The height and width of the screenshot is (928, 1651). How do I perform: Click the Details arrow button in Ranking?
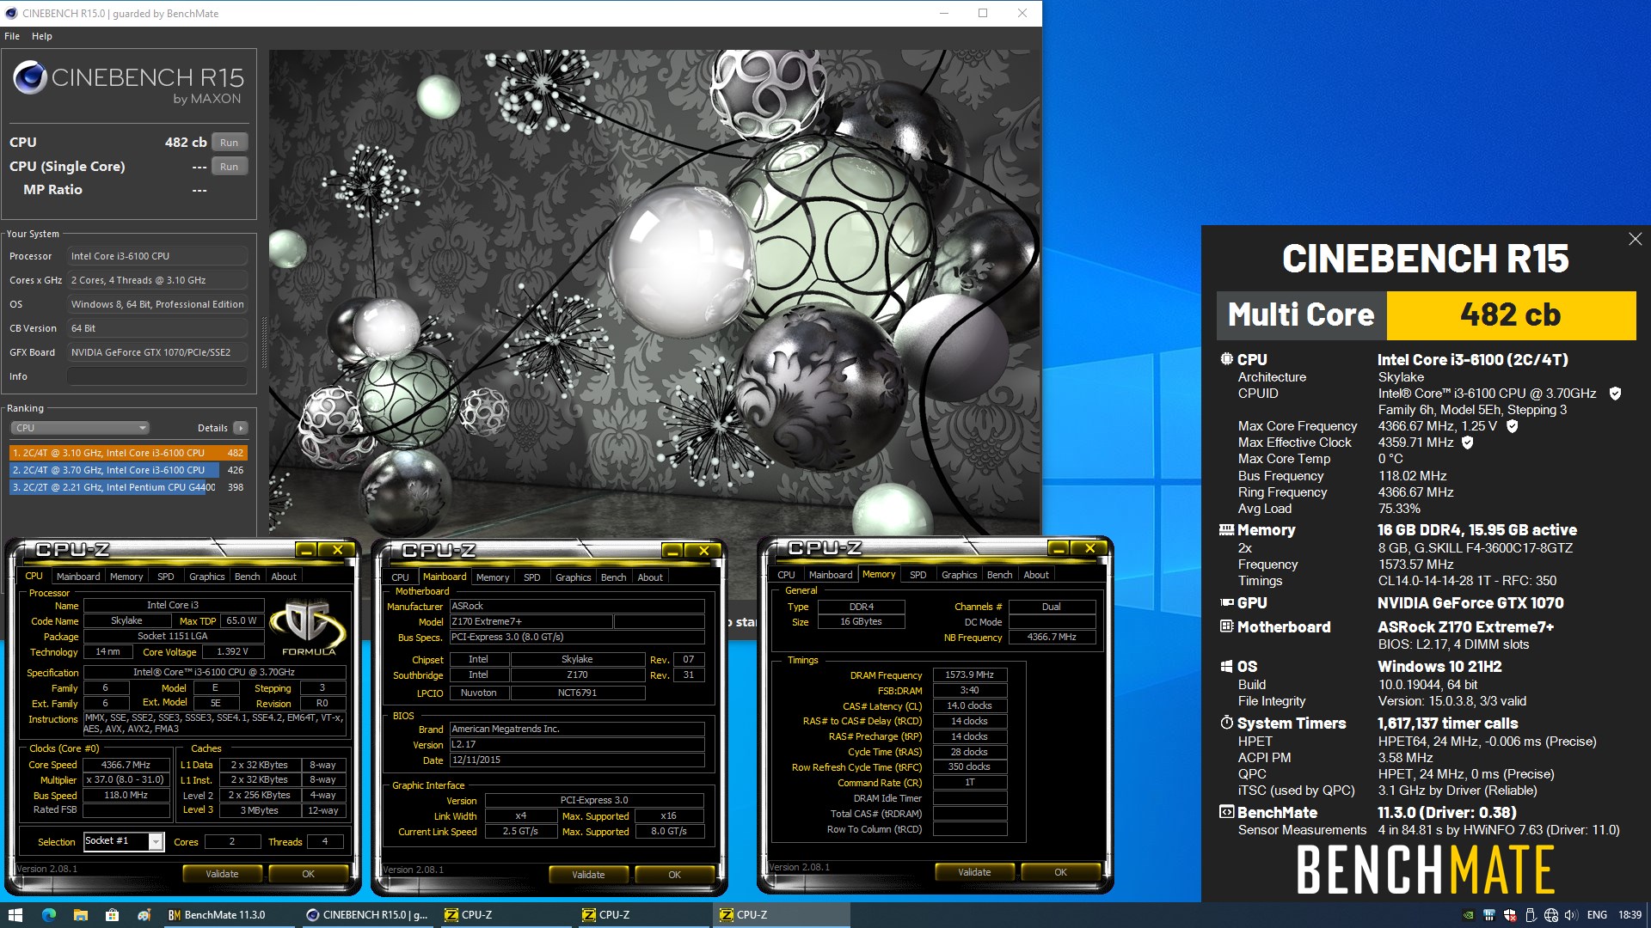[x=241, y=428]
